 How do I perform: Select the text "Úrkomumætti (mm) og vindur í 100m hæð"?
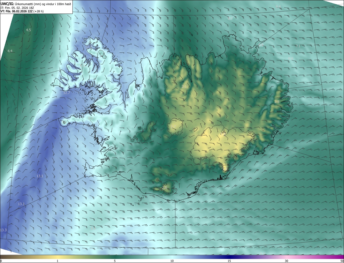(x=43, y=4)
